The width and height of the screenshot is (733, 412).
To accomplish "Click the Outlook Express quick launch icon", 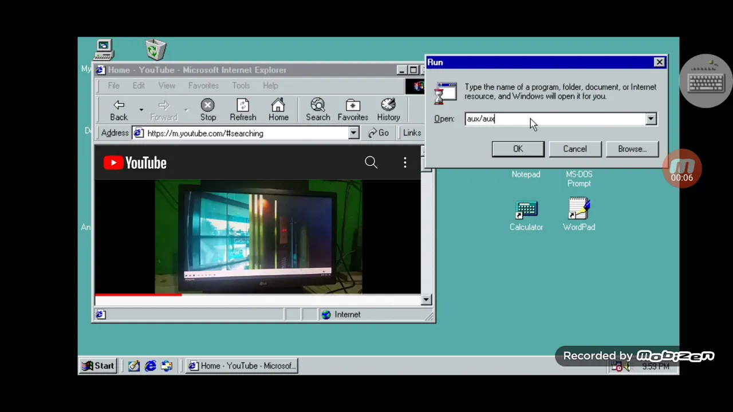I will click(x=167, y=366).
